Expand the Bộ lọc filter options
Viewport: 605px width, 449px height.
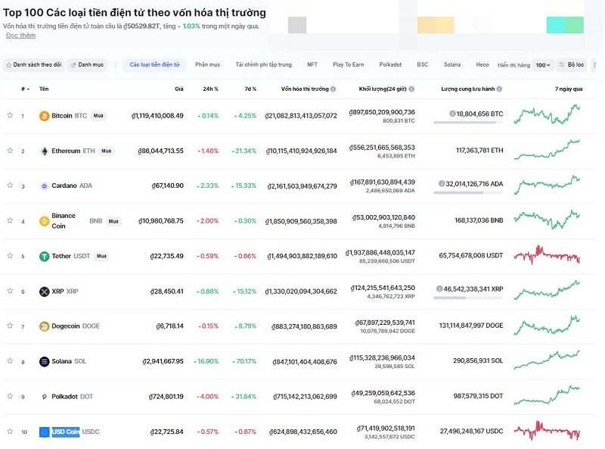click(x=572, y=65)
